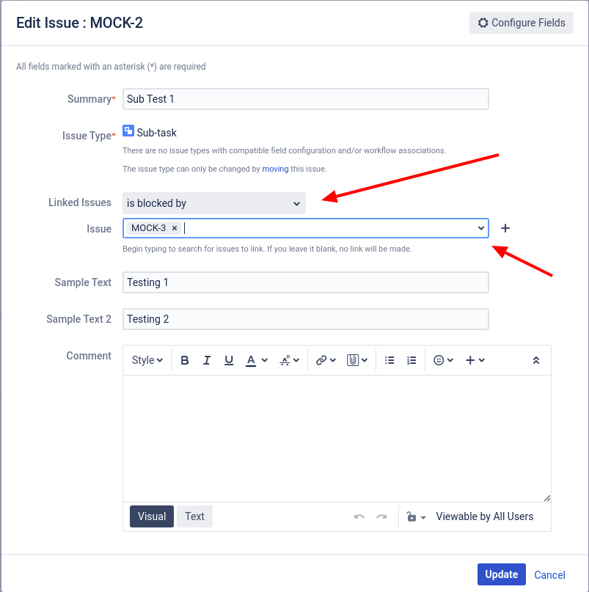
Task: Switch to the Visual editor tab
Action: pyautogui.click(x=152, y=516)
